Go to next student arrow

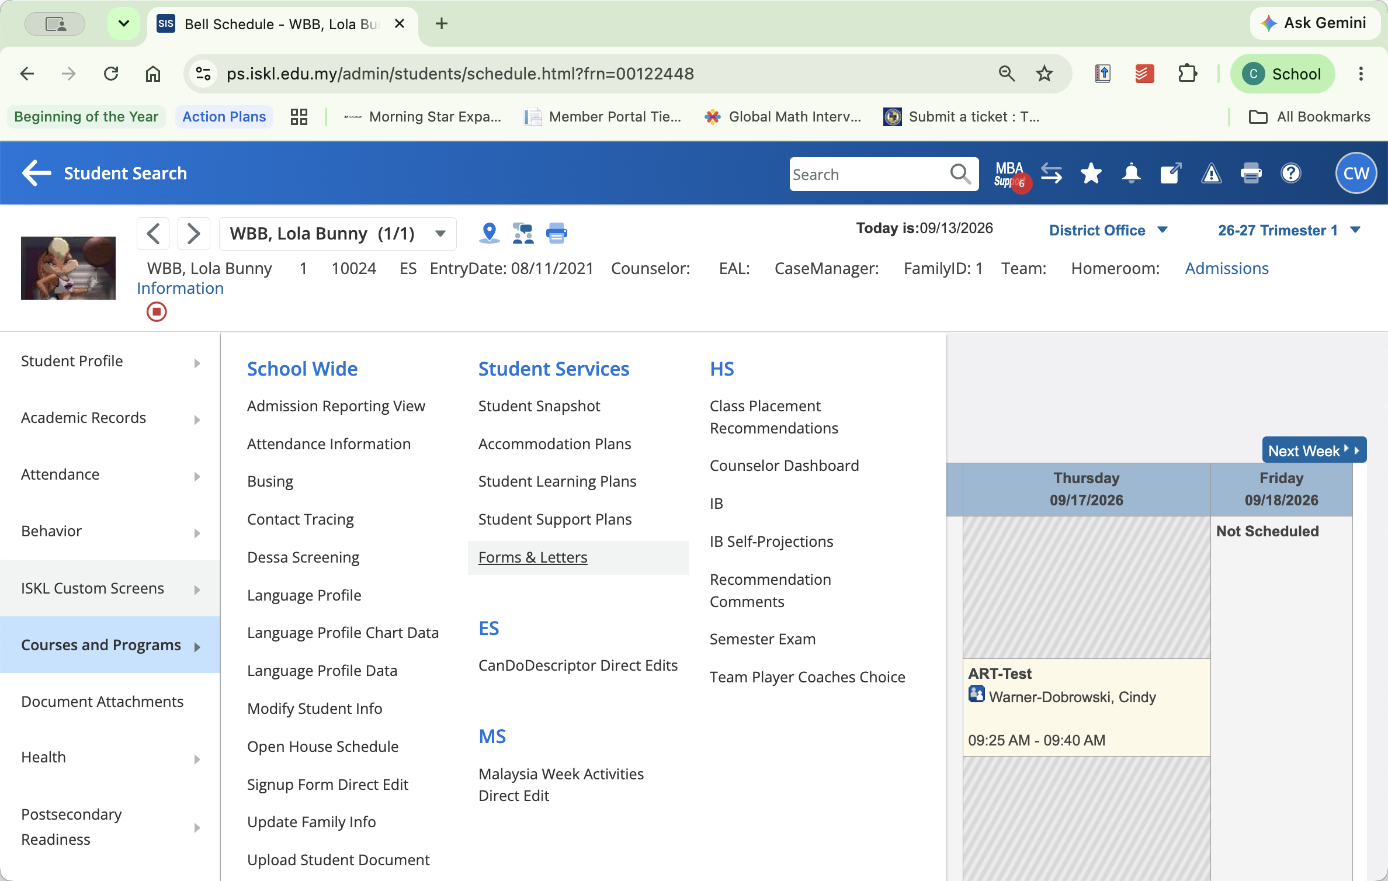193,234
